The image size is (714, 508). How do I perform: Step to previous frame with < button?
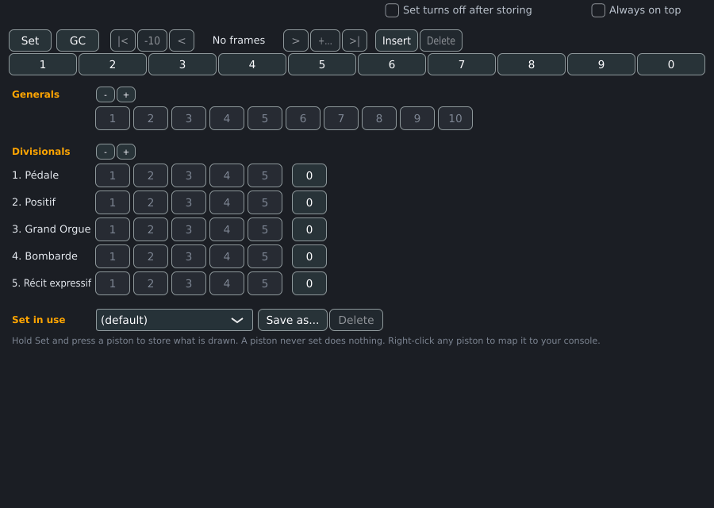[x=182, y=40]
